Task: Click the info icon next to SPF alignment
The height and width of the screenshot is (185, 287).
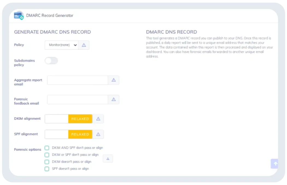Action: click(x=98, y=134)
